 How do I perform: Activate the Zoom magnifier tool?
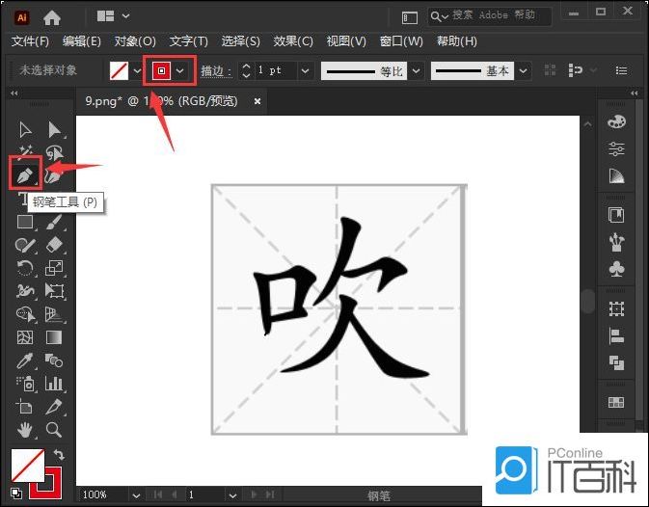54,430
